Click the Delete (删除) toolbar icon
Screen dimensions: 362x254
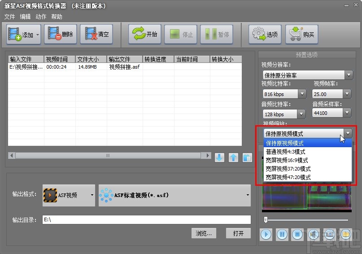click(61, 35)
